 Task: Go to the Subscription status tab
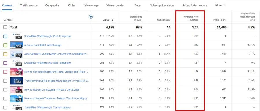pyautogui.click(x=162, y=5)
